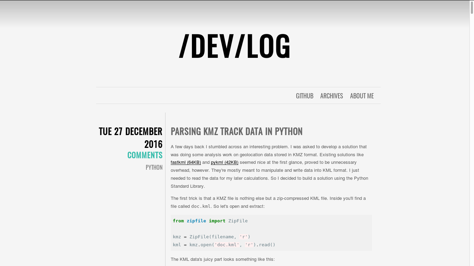Viewport: 474px width, 266px height.
Task: View the post's COMMENTS
Action: pos(145,155)
